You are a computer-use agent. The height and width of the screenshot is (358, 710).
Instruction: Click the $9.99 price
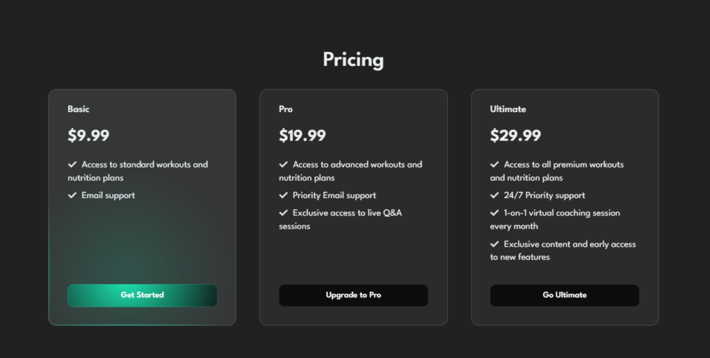88,135
